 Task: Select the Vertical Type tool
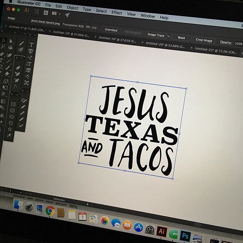(x=29, y=64)
